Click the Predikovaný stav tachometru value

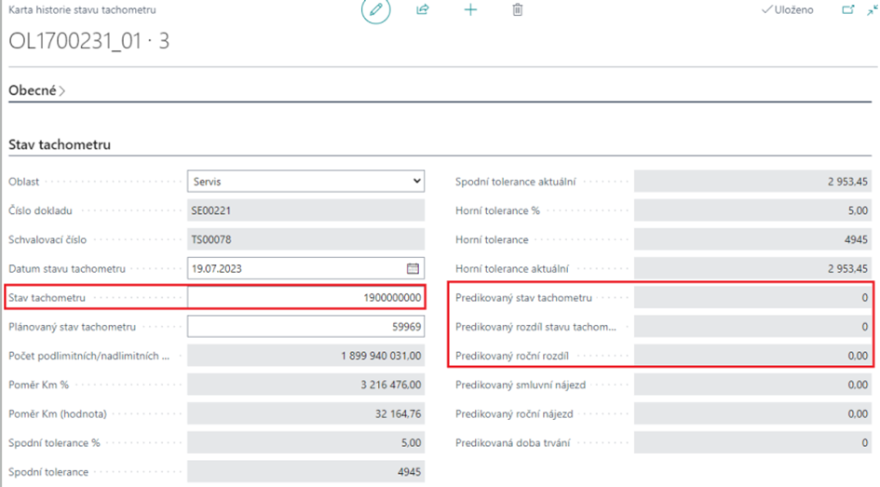coord(752,298)
